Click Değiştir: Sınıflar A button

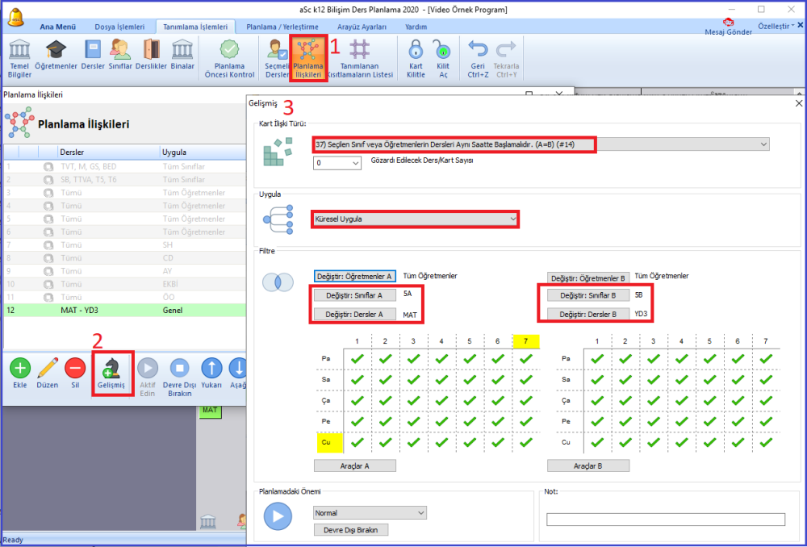click(x=354, y=295)
